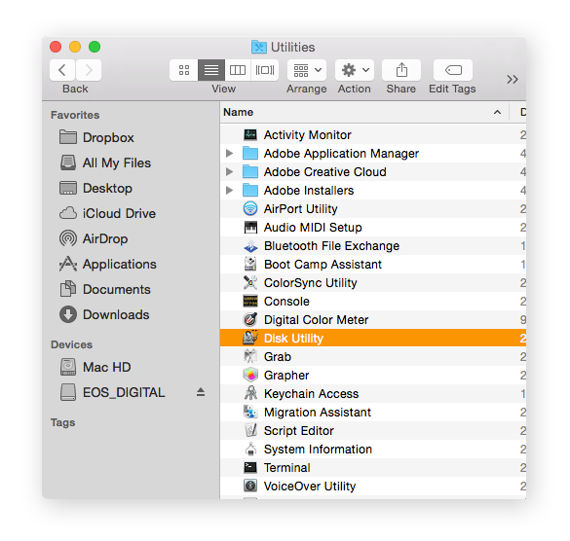The image size is (570, 541).
Task: Go back with the Back arrow
Action: 62,70
